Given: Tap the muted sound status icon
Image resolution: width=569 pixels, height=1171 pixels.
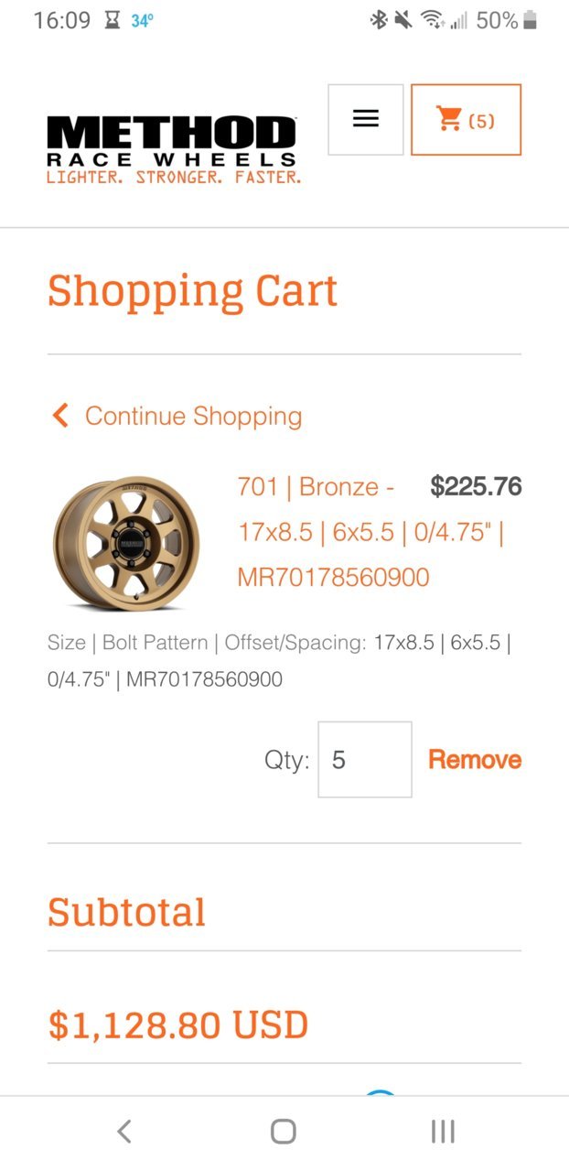Looking at the screenshot, I should click(x=403, y=20).
